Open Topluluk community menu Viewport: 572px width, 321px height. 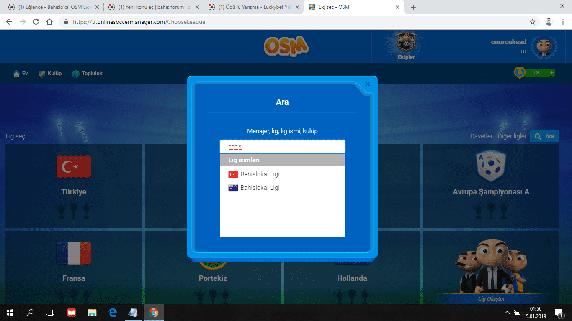pyautogui.click(x=87, y=74)
